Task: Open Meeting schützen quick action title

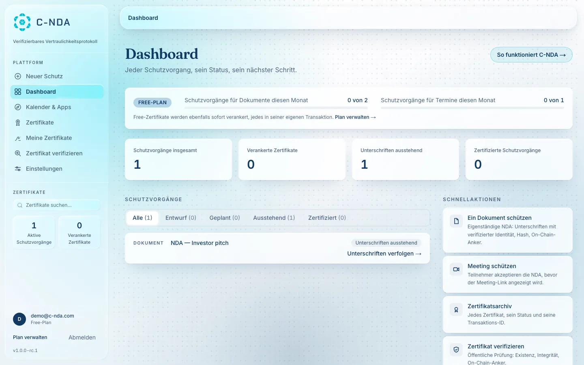Action: point(492,266)
